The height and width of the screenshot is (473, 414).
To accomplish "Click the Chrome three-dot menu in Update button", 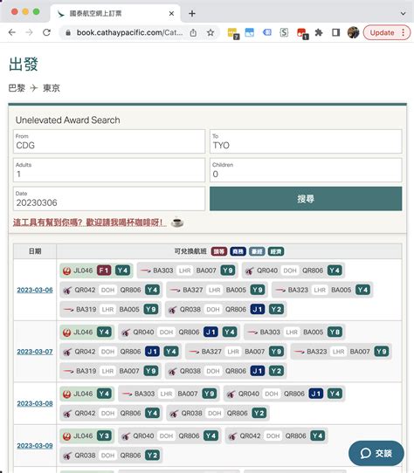I will pyautogui.click(x=404, y=32).
